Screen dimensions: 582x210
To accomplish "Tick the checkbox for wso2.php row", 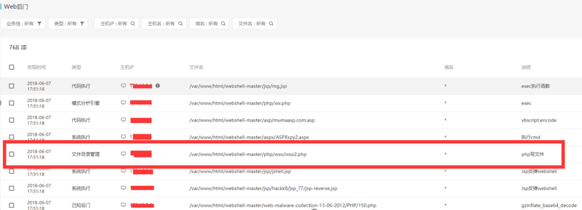I will (x=11, y=154).
